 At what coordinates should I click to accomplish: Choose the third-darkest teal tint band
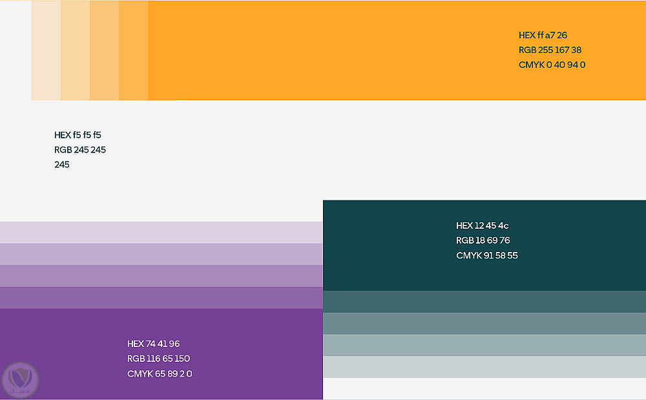(x=484, y=345)
